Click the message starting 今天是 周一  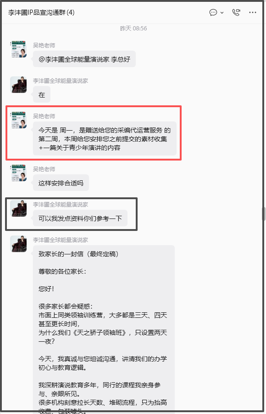105,138
